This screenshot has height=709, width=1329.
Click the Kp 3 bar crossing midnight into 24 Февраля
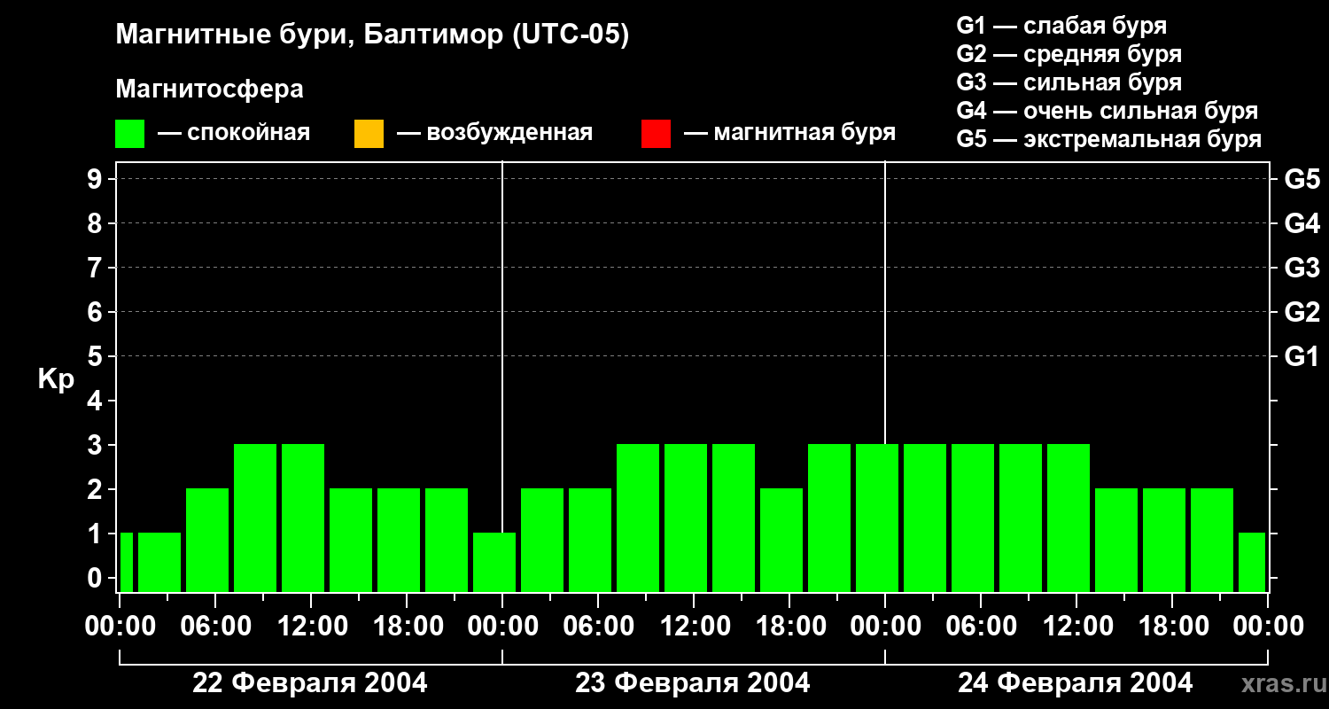coord(877,518)
